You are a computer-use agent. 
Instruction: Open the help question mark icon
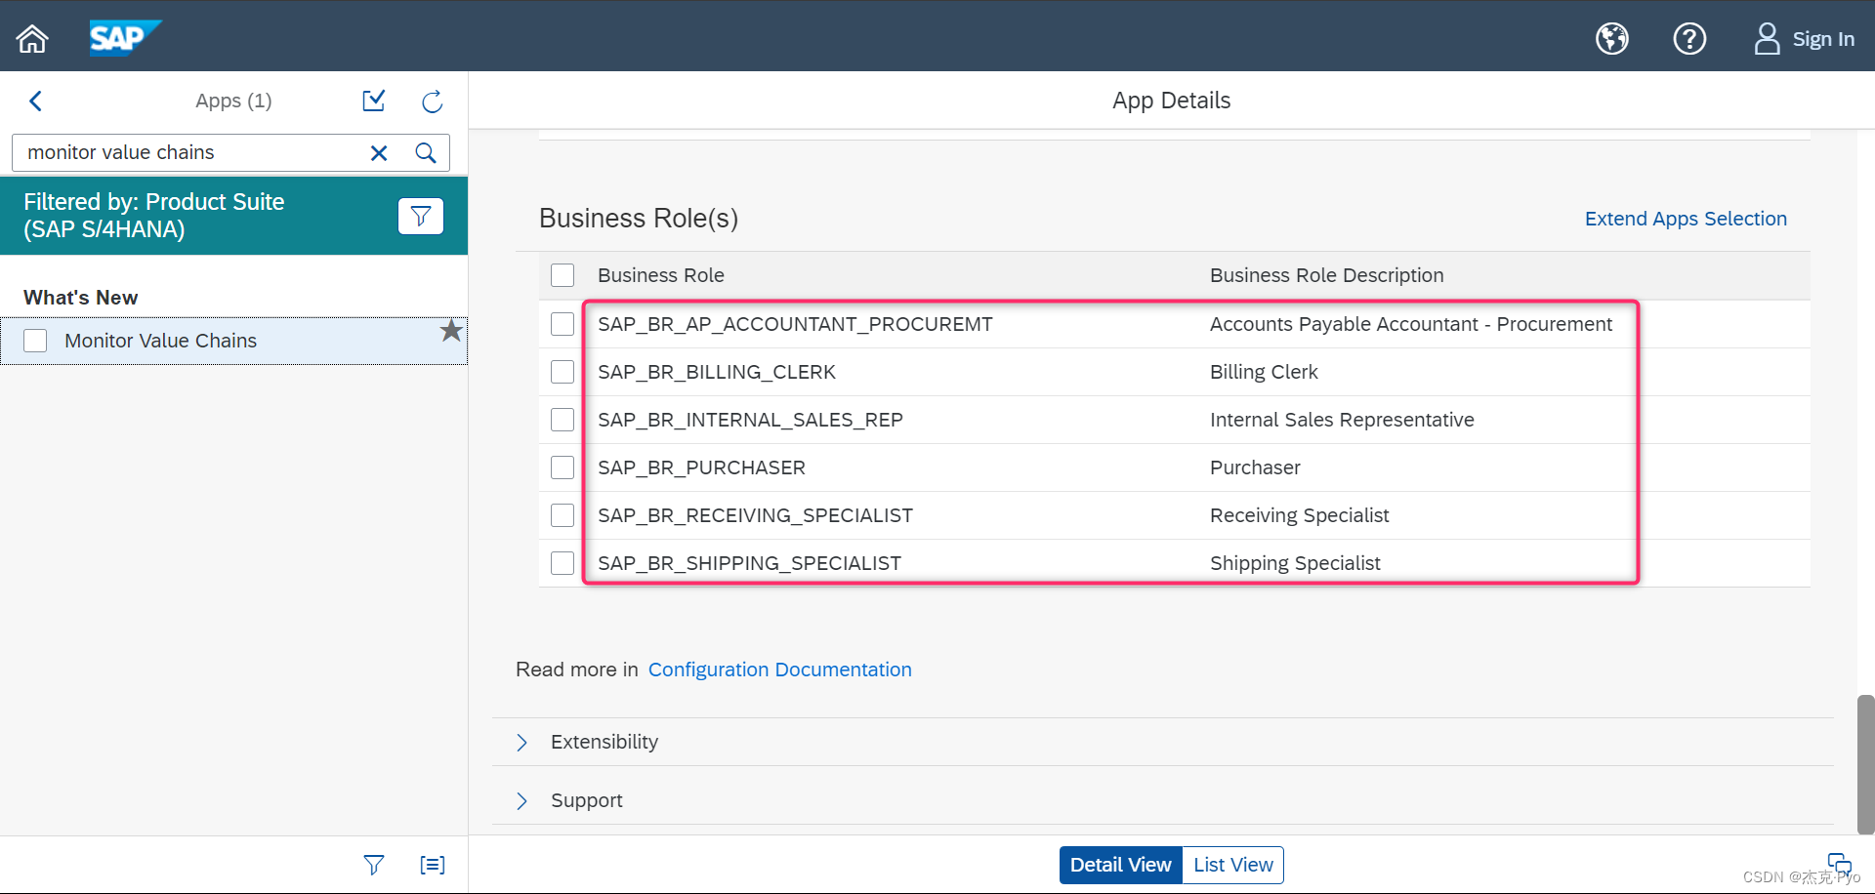click(x=1689, y=39)
